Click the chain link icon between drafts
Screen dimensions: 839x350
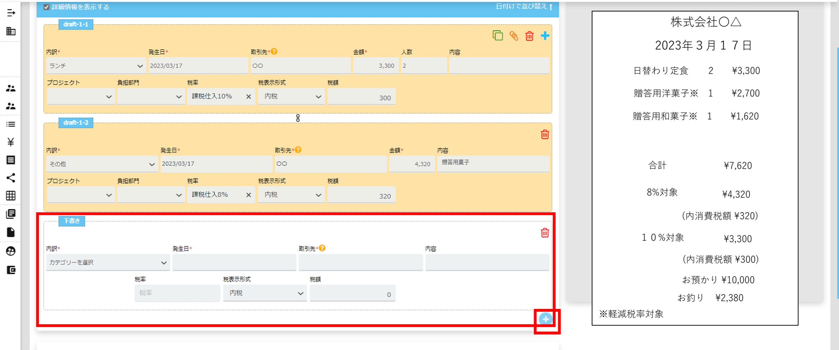298,118
